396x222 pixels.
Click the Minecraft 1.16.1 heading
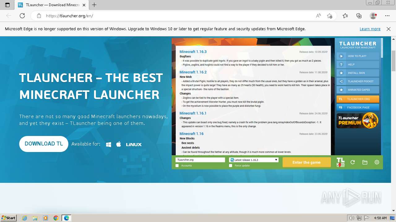point(193,113)
